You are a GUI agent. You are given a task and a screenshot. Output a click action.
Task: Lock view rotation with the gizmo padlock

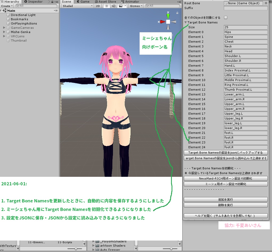pos(177,12)
